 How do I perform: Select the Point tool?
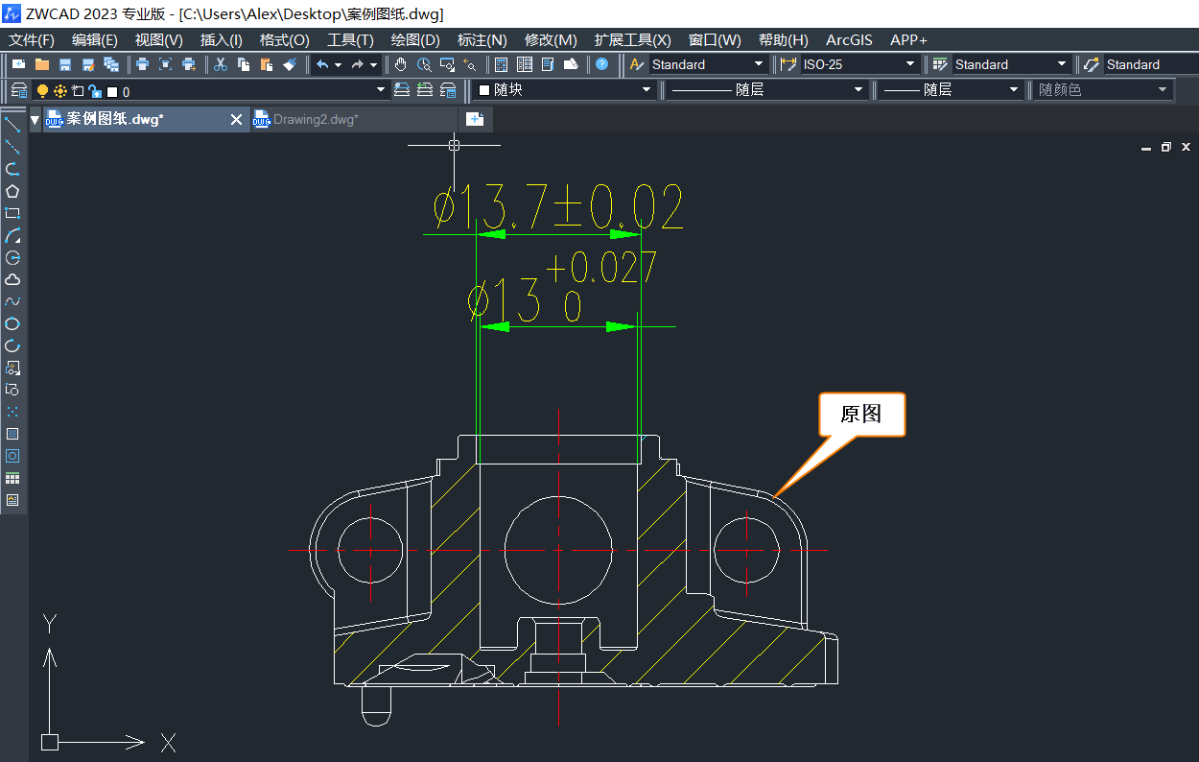pyautogui.click(x=12, y=412)
